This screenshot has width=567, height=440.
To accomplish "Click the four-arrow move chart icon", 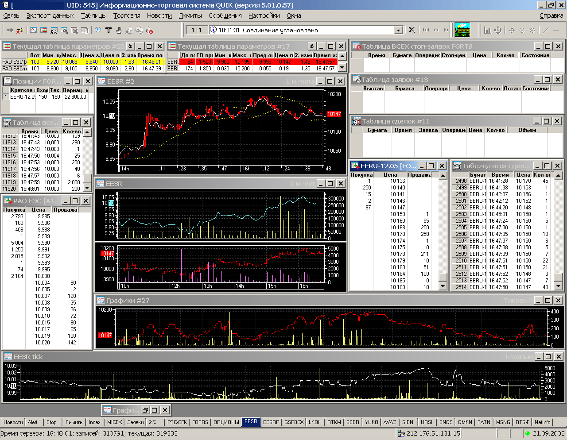I will (512, 30).
